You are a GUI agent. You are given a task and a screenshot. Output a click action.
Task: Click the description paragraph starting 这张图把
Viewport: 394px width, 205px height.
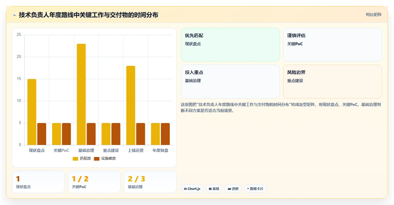[281, 107]
